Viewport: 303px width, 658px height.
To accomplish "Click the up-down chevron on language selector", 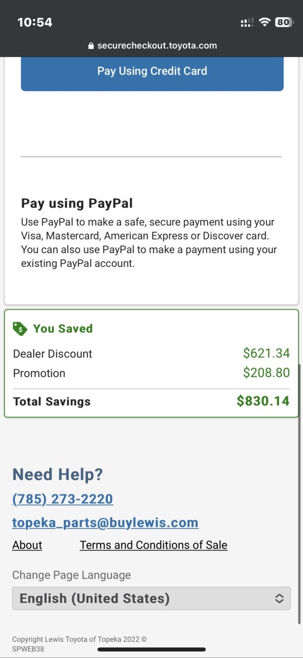I will 279,598.
